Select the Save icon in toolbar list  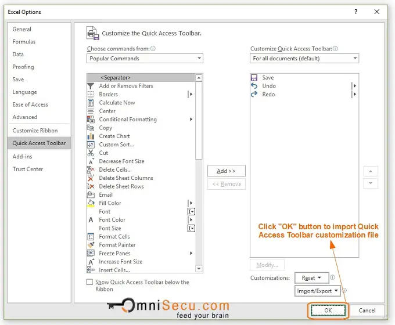254,78
